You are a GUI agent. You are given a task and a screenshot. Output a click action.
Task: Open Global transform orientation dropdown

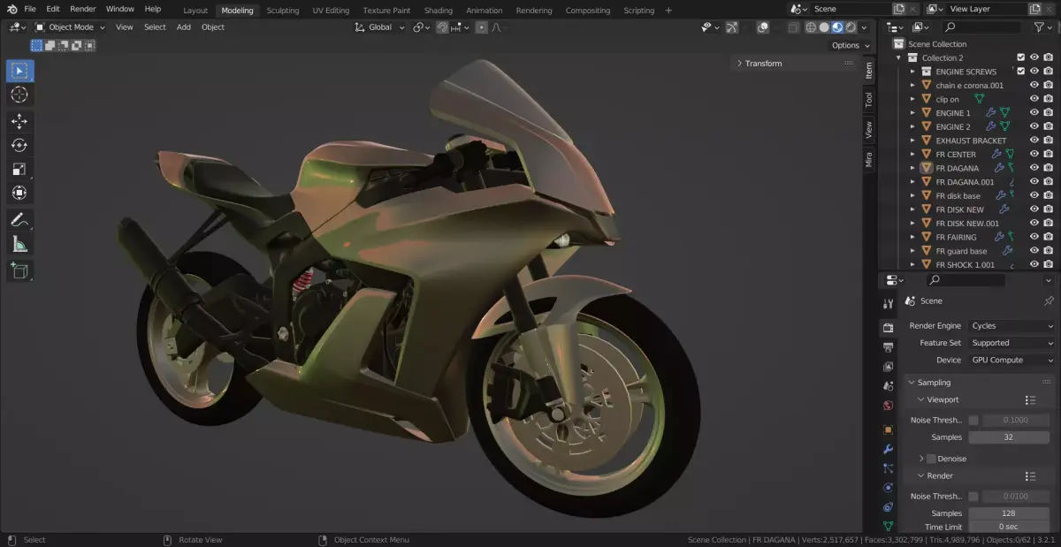pyautogui.click(x=379, y=27)
